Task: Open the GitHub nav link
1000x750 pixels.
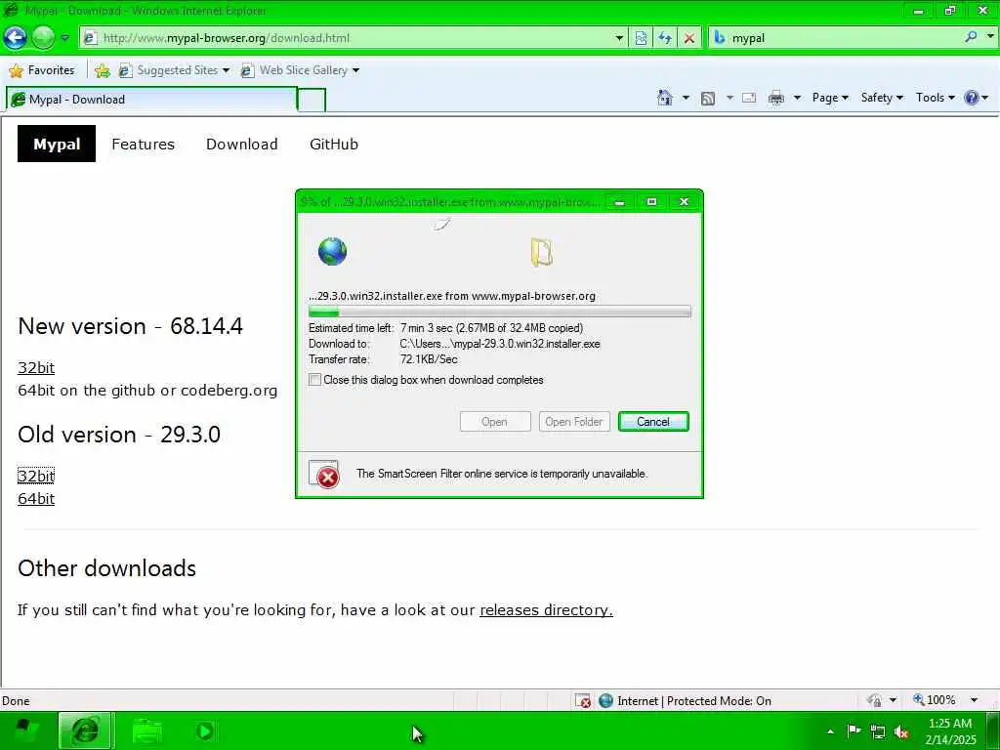Action: tap(334, 145)
